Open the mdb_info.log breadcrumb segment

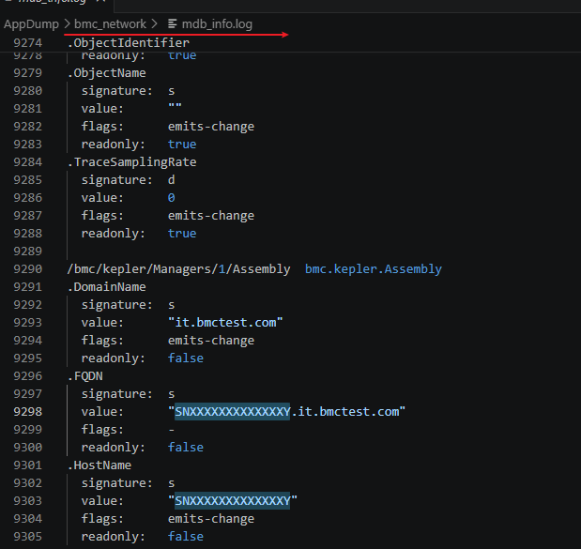click(217, 24)
